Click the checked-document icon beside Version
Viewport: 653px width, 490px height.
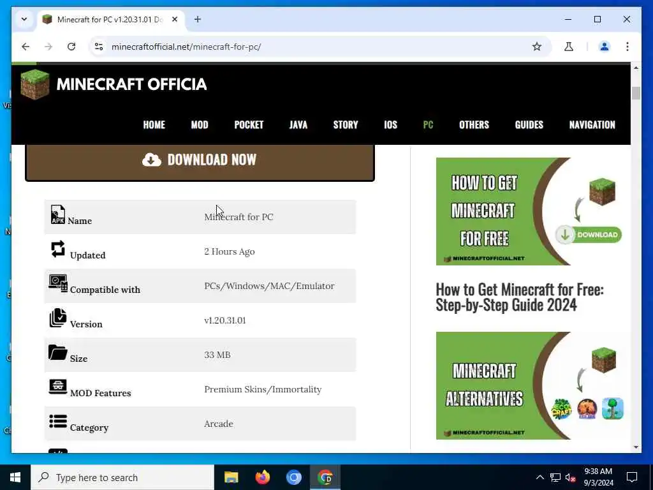58,318
